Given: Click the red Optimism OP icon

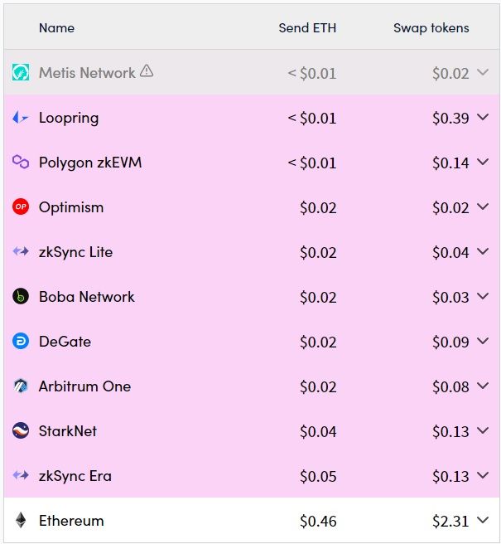Looking at the screenshot, I should tap(21, 207).
